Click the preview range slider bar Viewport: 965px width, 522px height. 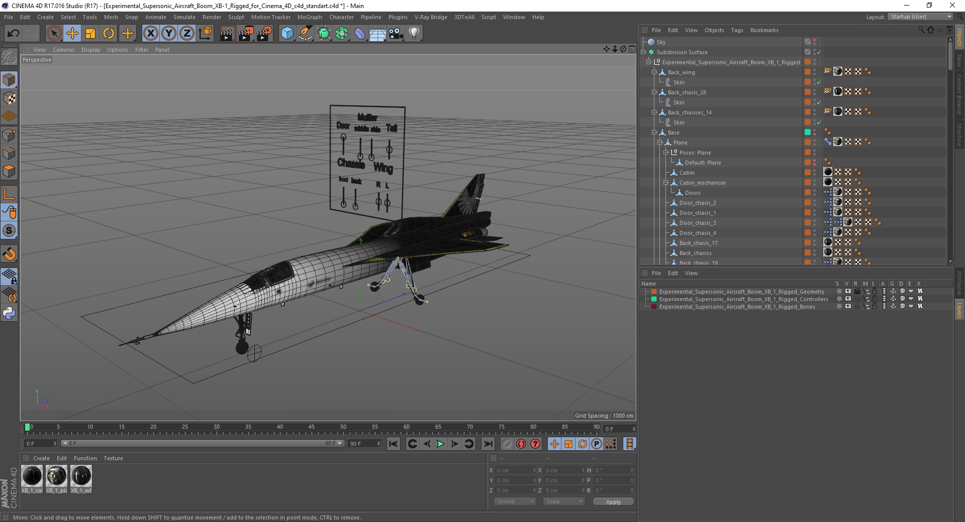coord(203,443)
